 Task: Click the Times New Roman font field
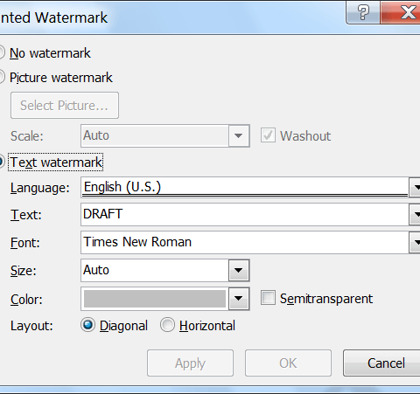(x=245, y=242)
